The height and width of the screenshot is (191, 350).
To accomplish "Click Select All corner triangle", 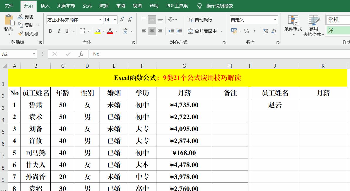I will (5, 66).
